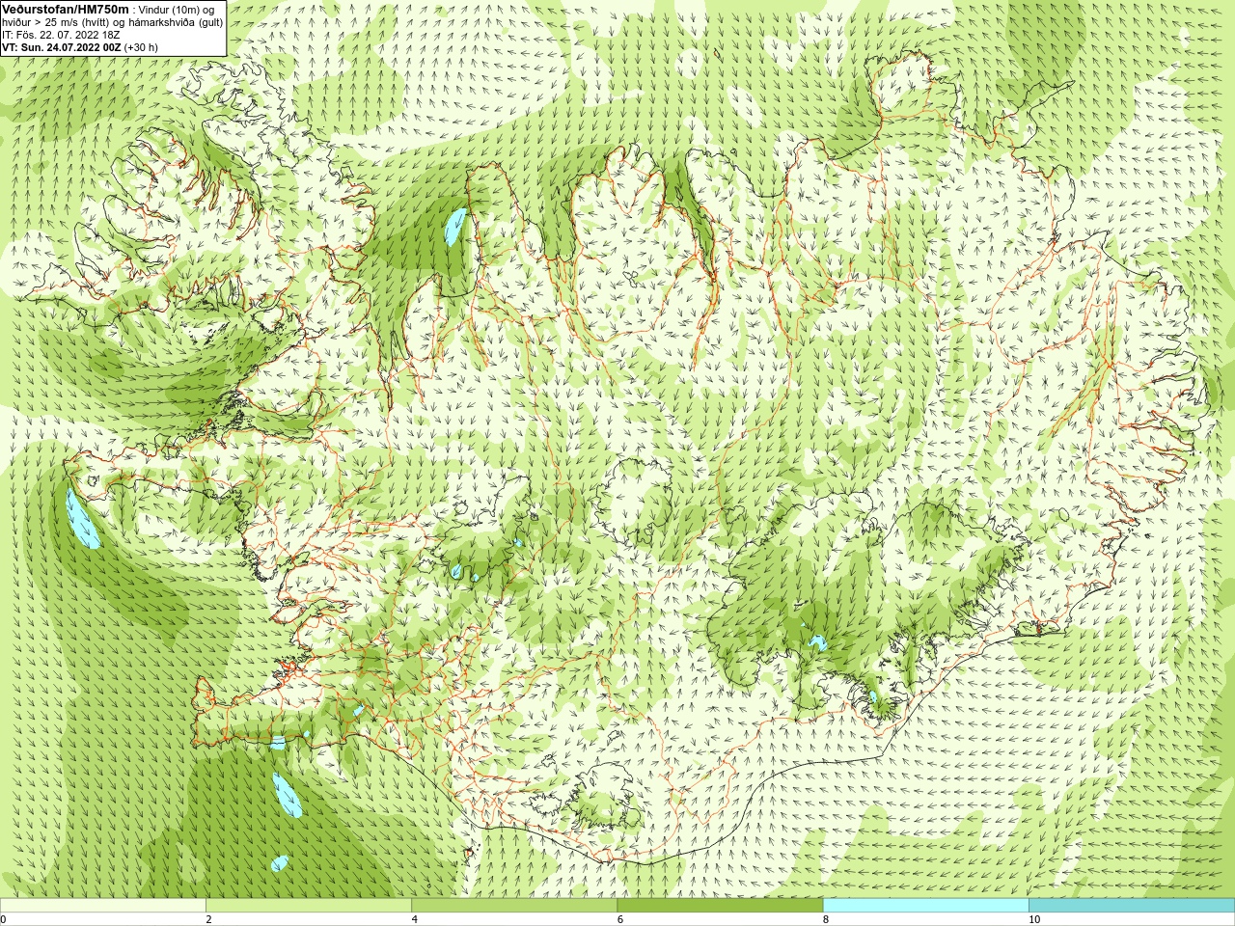Click the 'Vindur (10m) og' label

178,10
